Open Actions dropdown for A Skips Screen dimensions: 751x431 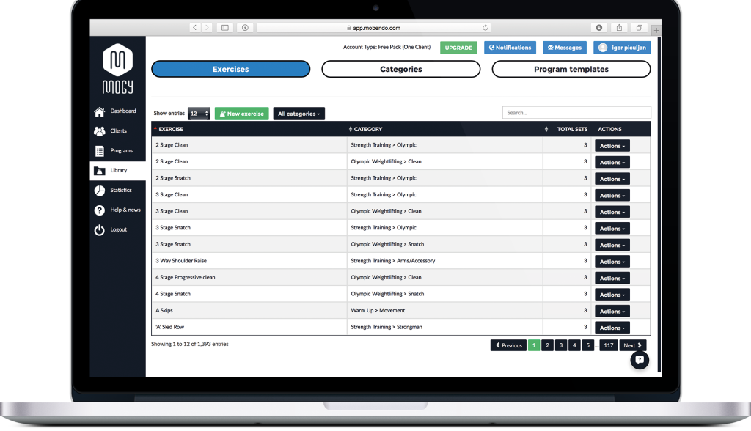[612, 311]
